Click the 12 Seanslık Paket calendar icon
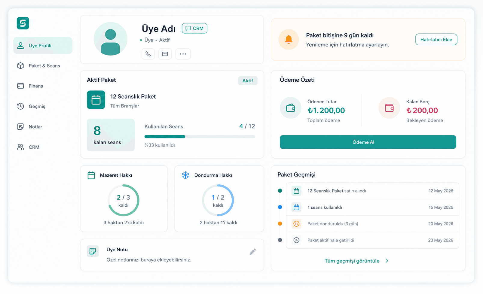Viewport: 483px width, 294px height. pyautogui.click(x=96, y=100)
